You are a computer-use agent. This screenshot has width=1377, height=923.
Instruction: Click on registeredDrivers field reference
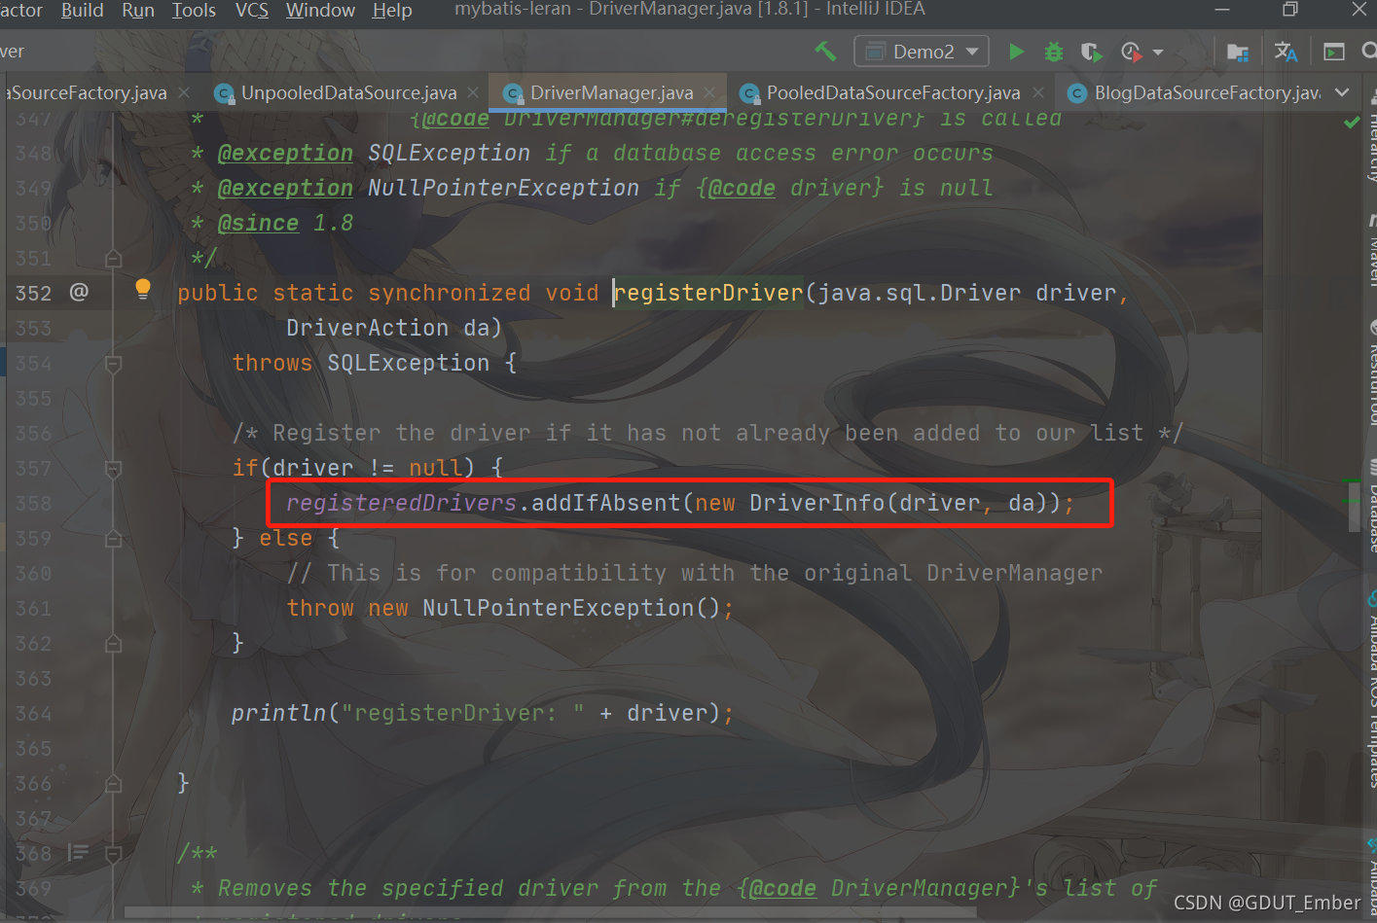[x=401, y=503]
